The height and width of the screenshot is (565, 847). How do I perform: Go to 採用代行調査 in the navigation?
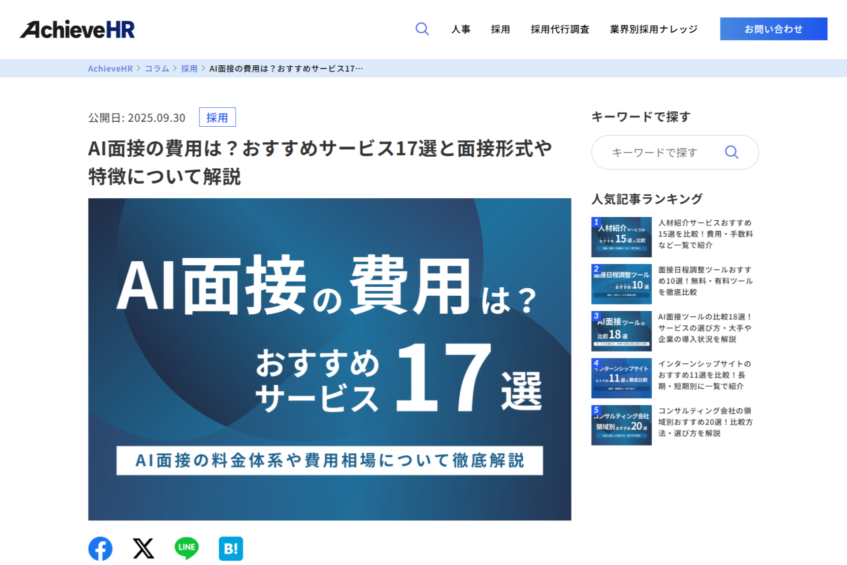coord(559,29)
